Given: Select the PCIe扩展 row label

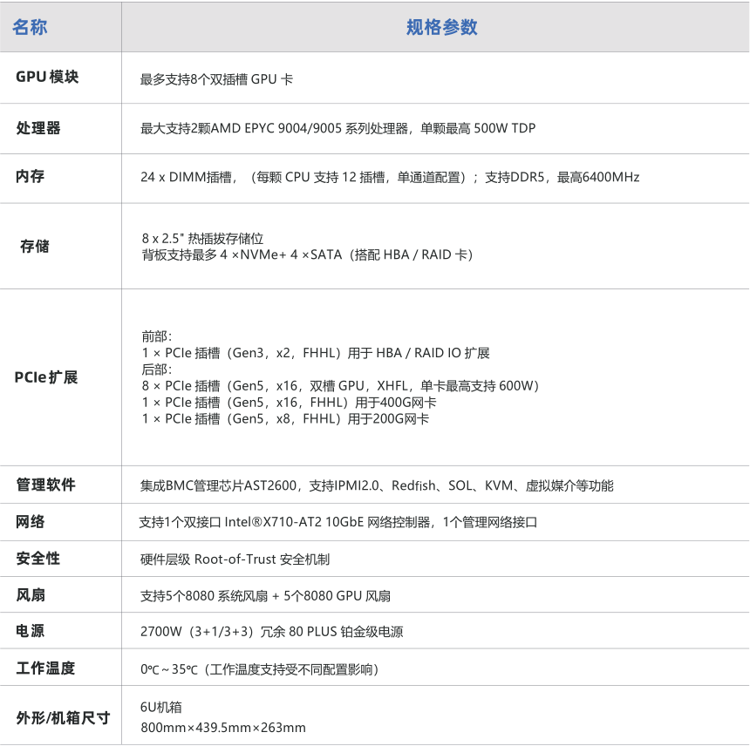Looking at the screenshot, I should click(46, 377).
